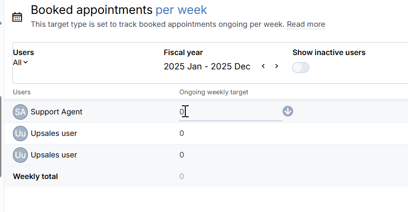The height and width of the screenshot is (212, 408).
Task: Enable Show inactive users switch
Action: [301, 67]
